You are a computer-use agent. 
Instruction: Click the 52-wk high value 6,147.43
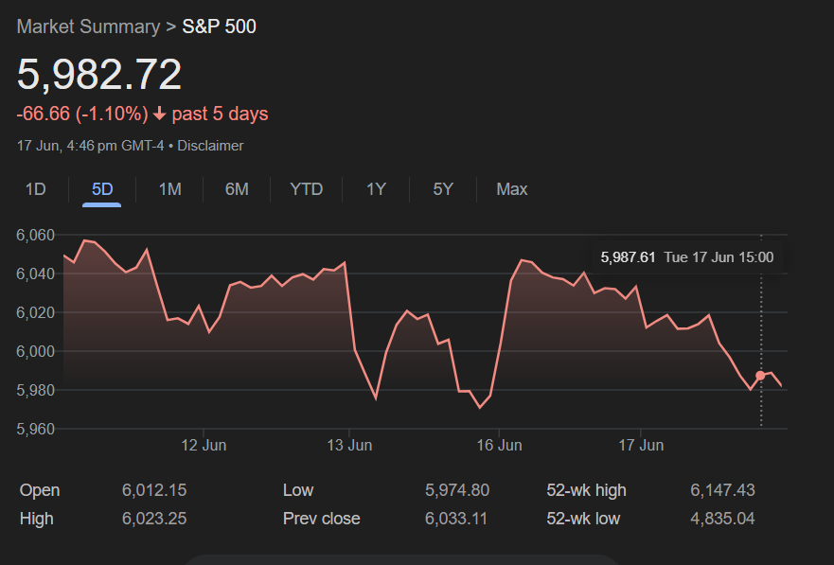point(722,490)
